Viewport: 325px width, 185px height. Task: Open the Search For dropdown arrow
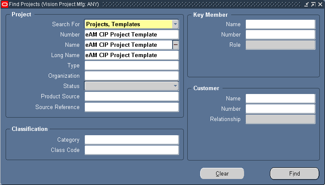[175, 24]
